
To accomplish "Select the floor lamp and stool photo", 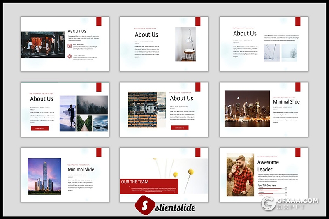I will tap(185, 44).
